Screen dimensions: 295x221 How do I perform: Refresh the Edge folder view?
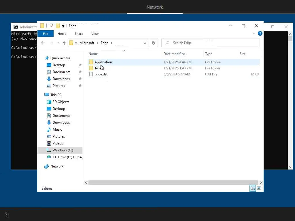(x=153, y=43)
